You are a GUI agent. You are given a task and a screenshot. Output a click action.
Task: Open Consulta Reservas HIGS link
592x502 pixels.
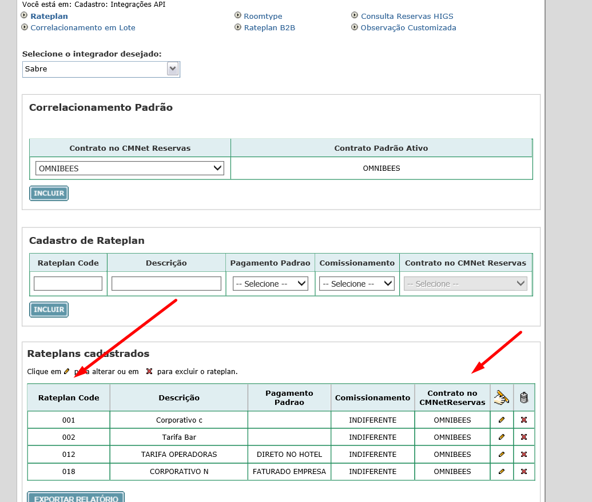(x=407, y=16)
